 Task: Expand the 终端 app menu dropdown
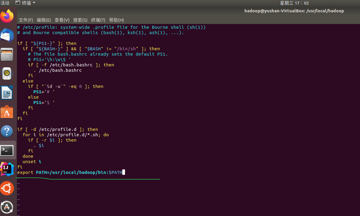coord(26,3)
